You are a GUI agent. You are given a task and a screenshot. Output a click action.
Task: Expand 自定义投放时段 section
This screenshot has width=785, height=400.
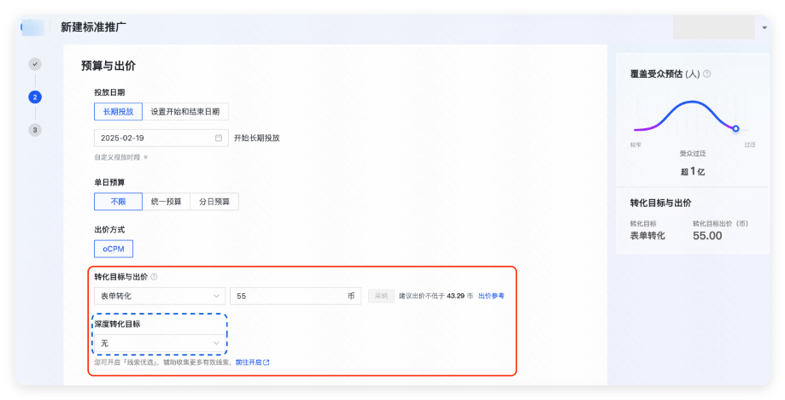coord(120,157)
